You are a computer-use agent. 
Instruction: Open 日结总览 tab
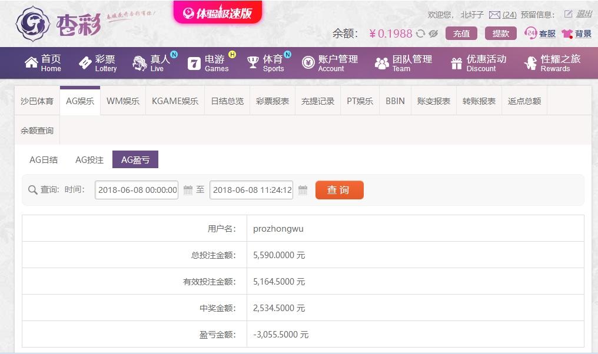point(227,101)
